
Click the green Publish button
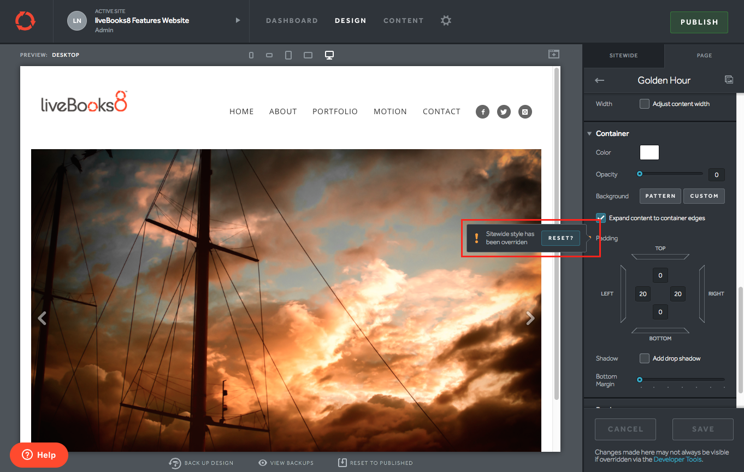[x=699, y=22]
